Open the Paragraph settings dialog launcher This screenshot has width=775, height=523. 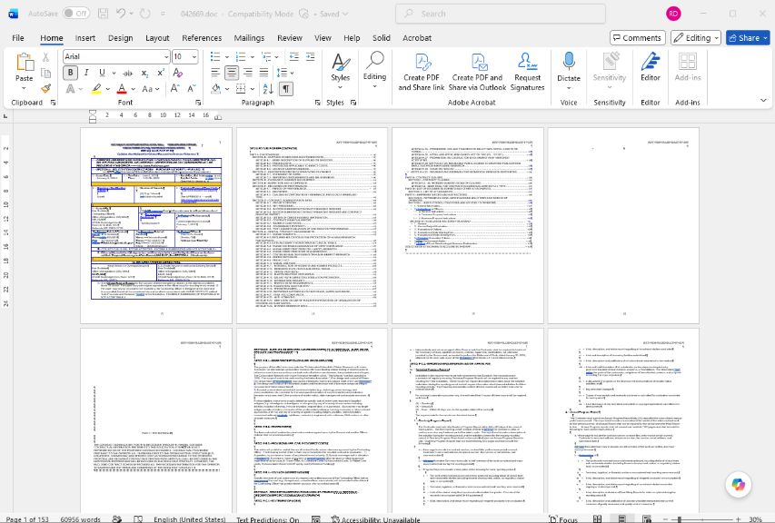tap(317, 103)
